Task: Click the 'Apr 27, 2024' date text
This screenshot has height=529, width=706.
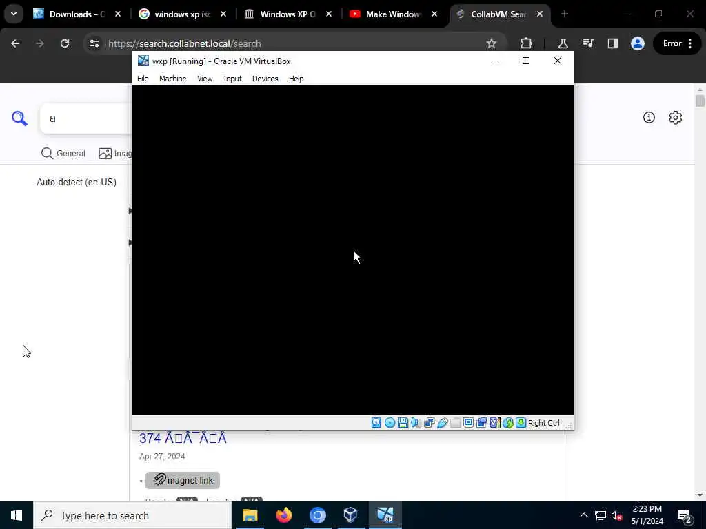Action: point(162,457)
